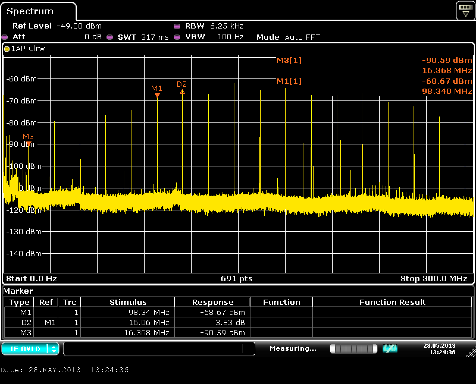Open the toolbar icon in top-right corner
Image resolution: width=476 pixels, height=384 pixels.
pos(465,10)
